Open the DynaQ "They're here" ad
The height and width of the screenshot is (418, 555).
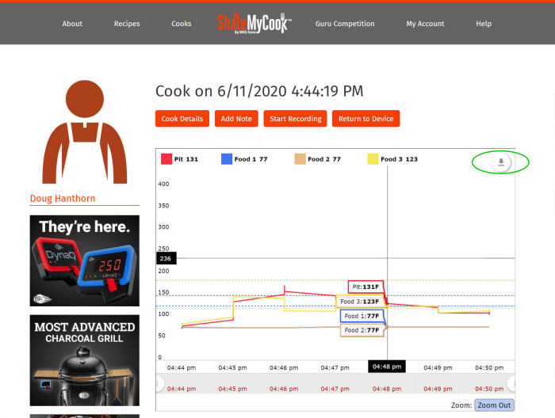(85, 260)
